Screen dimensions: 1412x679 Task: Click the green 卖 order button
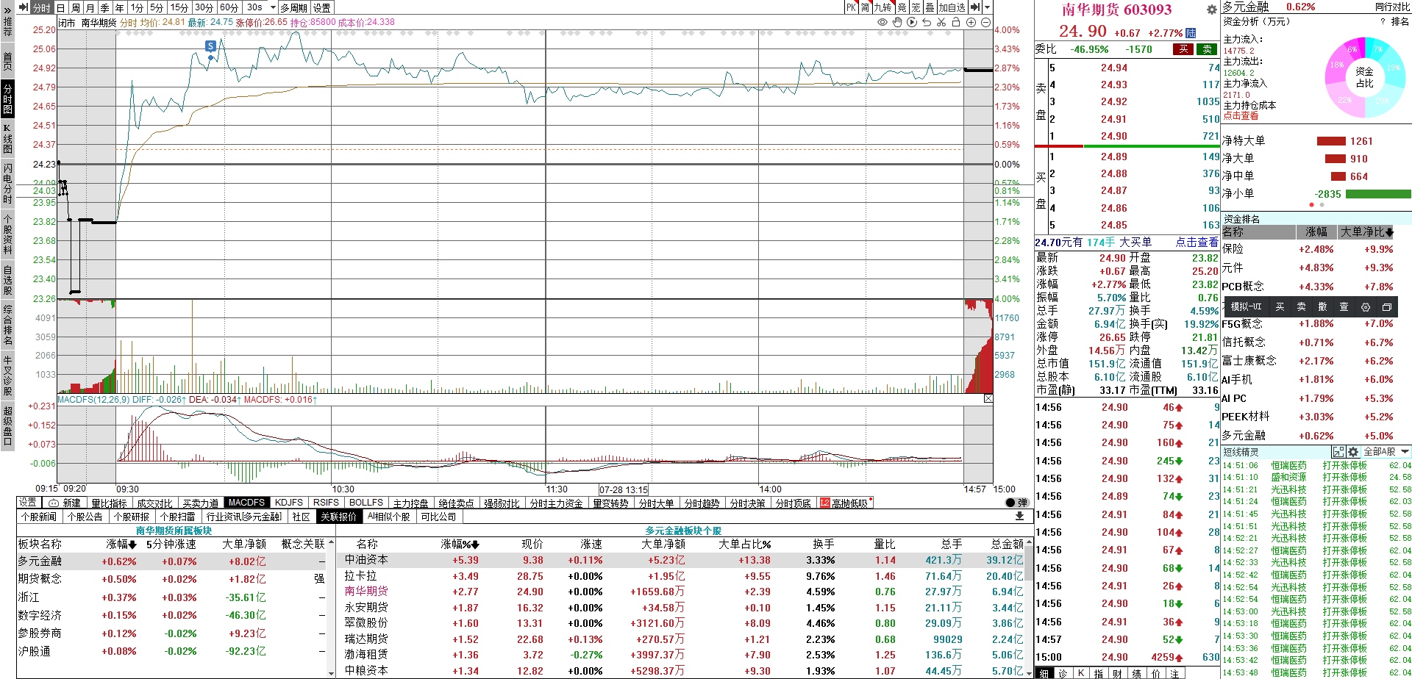pos(1207,49)
